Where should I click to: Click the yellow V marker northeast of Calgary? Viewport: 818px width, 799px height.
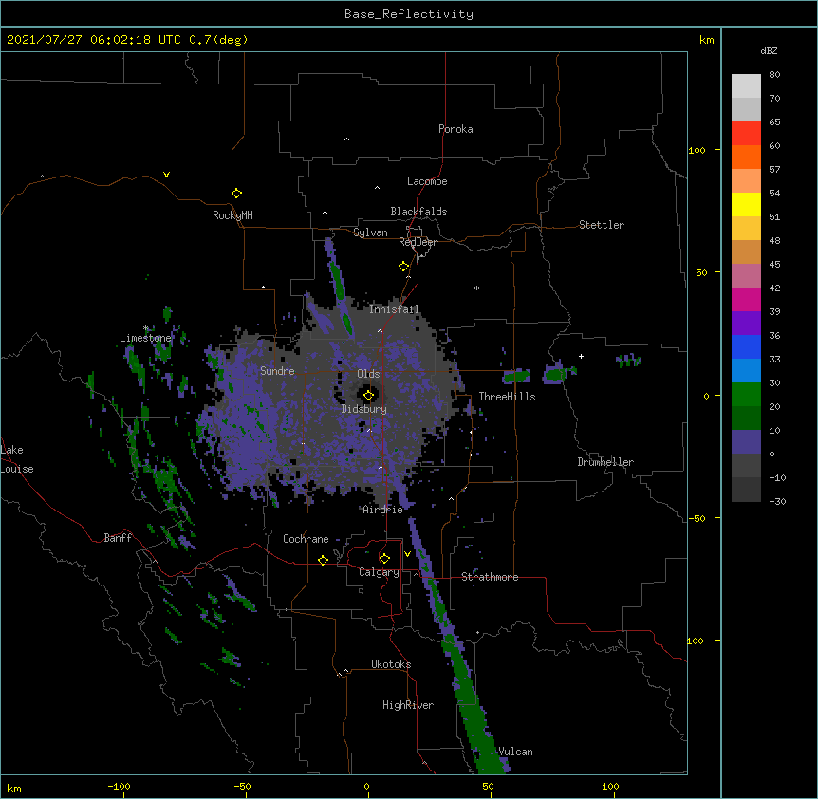click(407, 554)
